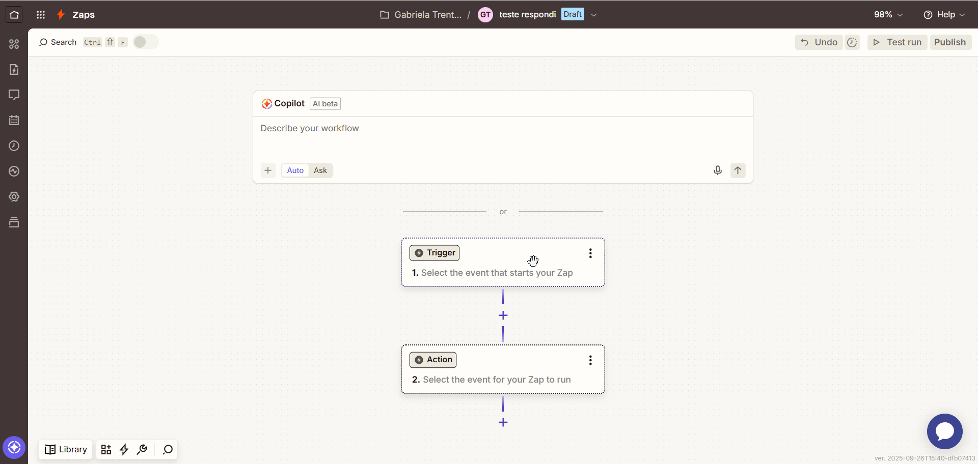Open Zap history clock icon in sidebar

[x=14, y=146]
